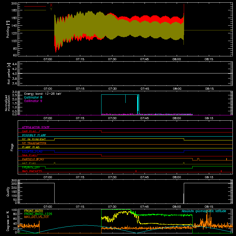Click the BAD_PACKETS label

(32, 171)
